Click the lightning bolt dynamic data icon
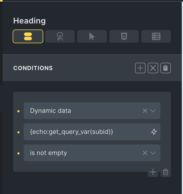This screenshot has height=194, width=183. (154, 132)
